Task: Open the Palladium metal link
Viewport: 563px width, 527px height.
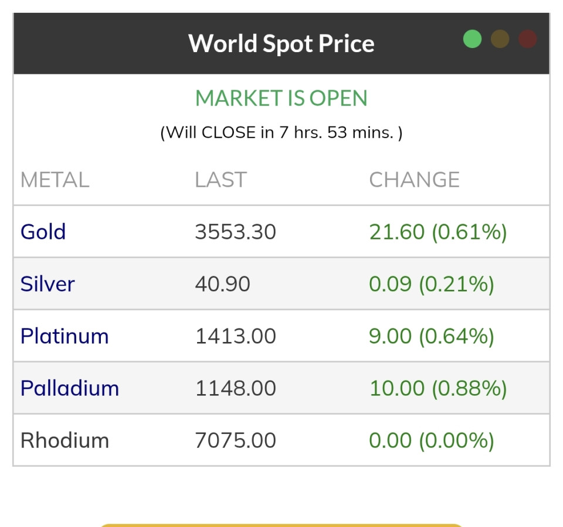Action: (70, 388)
